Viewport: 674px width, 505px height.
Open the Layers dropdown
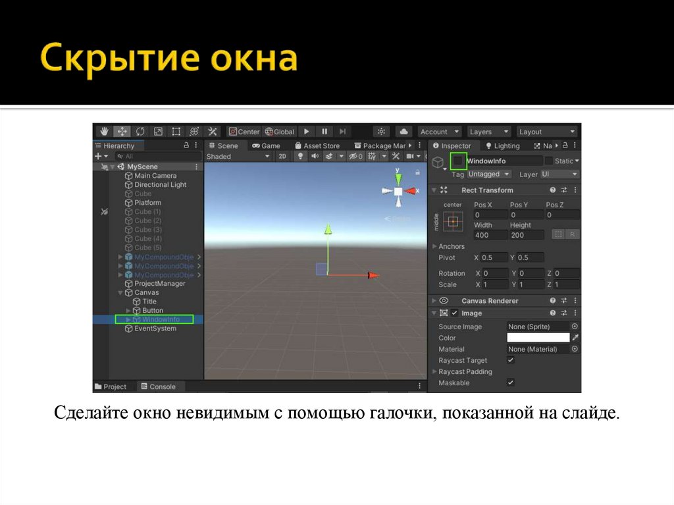tap(489, 132)
